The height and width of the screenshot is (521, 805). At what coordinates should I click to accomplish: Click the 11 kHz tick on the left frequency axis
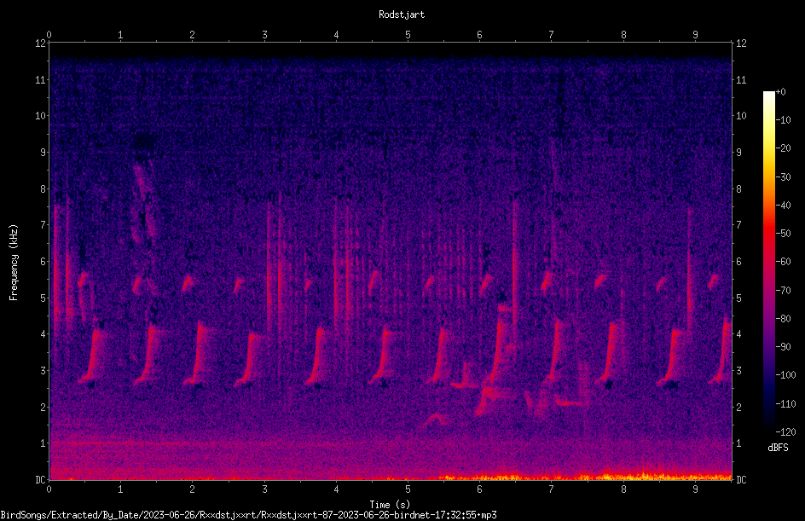coord(41,79)
